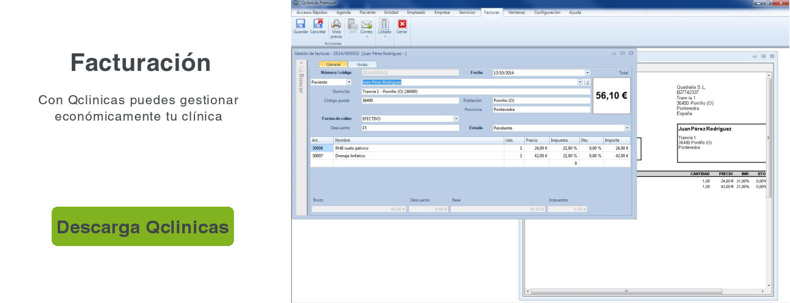Open the Empresa ribbon tab

(x=442, y=12)
